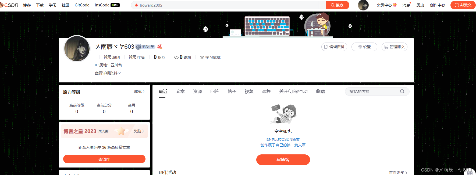Open 历史 browsing history
Screen dimensions: 476x175
420,5
